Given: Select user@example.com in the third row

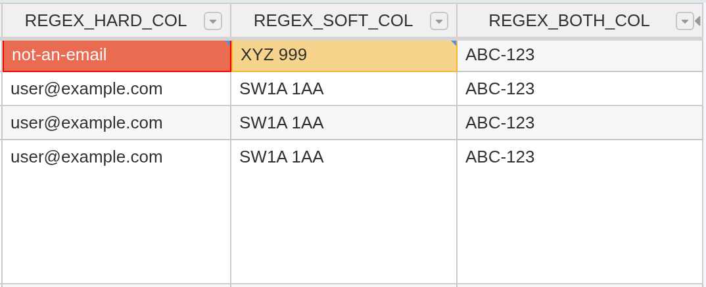Looking at the screenshot, I should point(116,123).
